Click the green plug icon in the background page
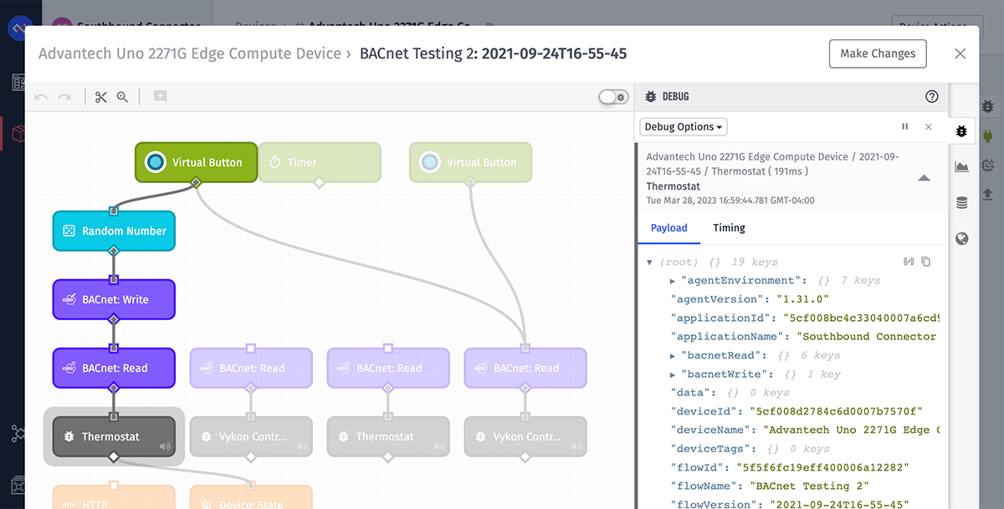This screenshot has width=1004, height=509. [987, 135]
